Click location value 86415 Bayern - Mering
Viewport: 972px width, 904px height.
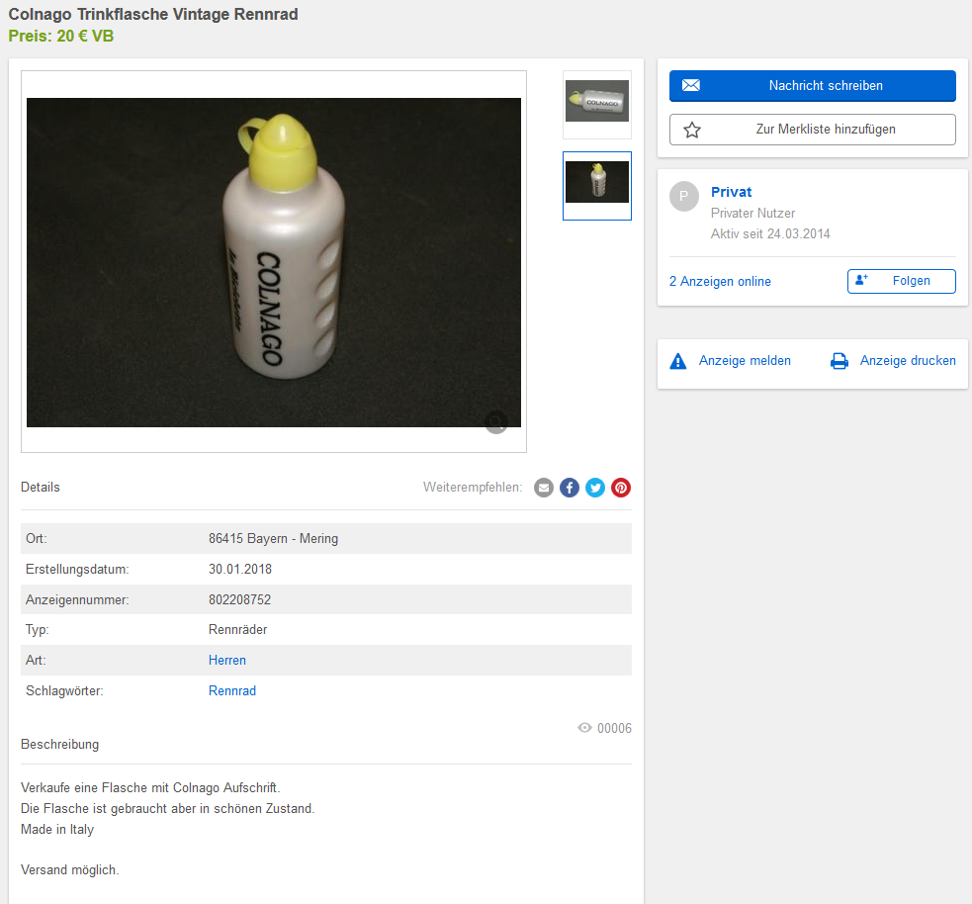[273, 539]
